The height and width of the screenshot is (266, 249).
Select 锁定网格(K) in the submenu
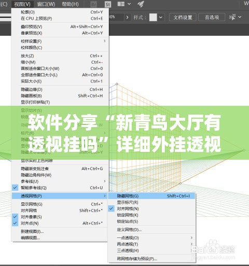tap(151, 215)
